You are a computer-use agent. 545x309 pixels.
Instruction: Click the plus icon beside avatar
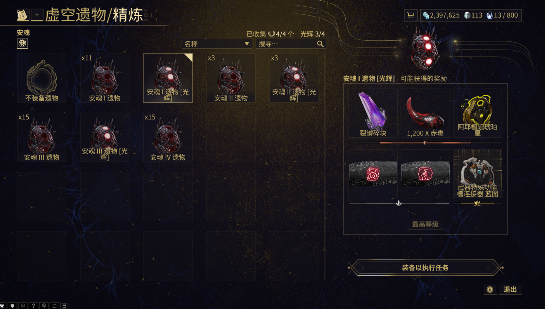(x=37, y=15)
